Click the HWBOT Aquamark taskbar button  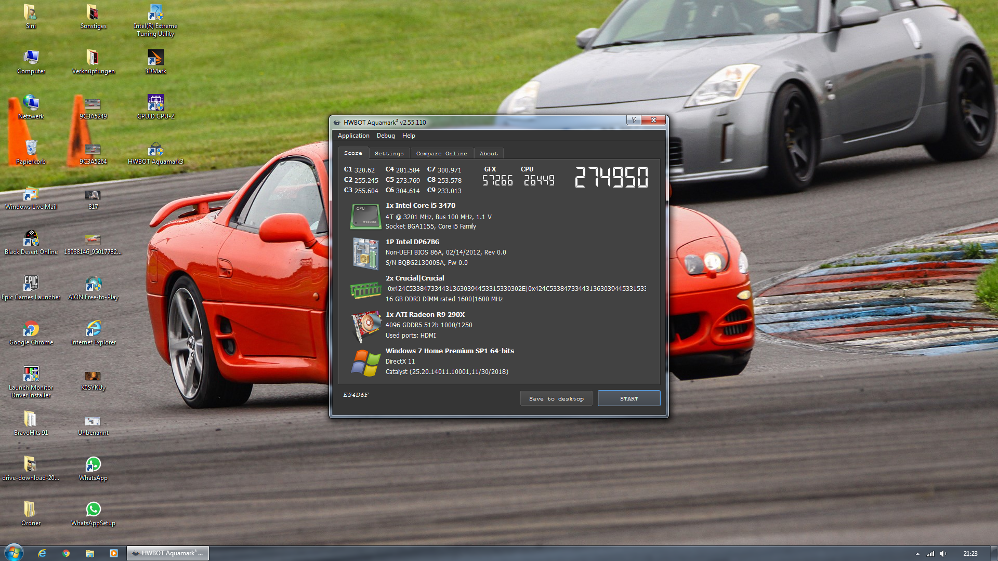click(x=168, y=553)
